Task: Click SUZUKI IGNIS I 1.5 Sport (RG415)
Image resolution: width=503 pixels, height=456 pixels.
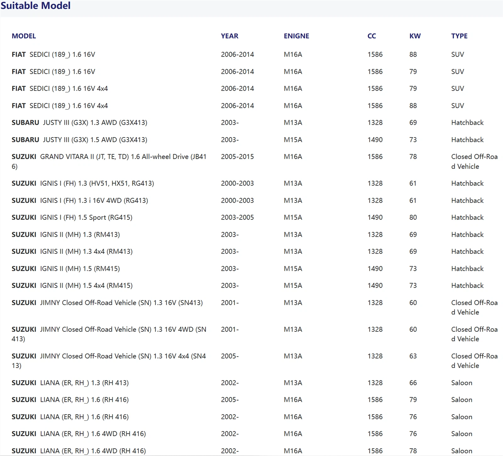Action: 72,217
